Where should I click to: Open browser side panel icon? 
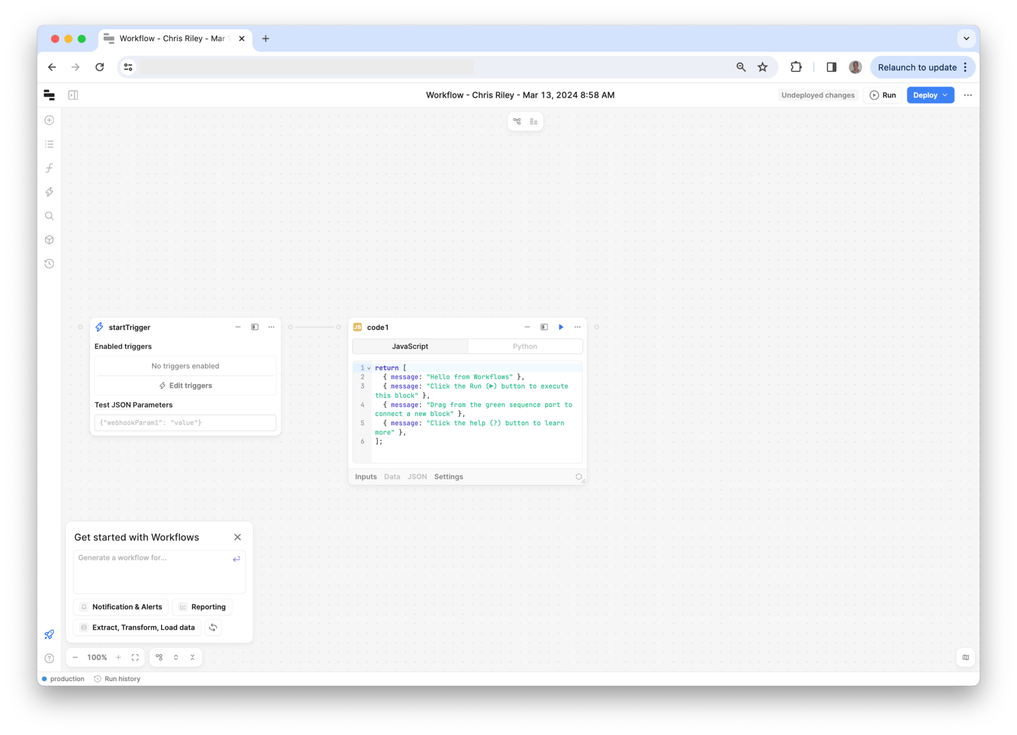pyautogui.click(x=831, y=67)
